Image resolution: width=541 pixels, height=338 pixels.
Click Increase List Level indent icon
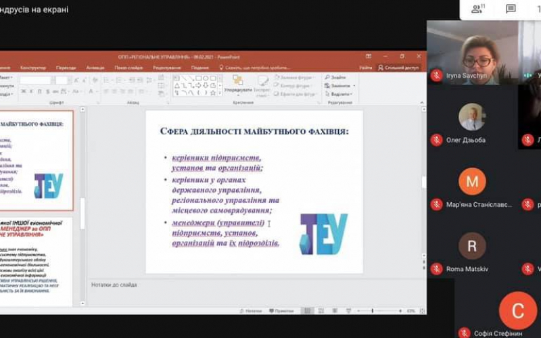(x=140, y=80)
